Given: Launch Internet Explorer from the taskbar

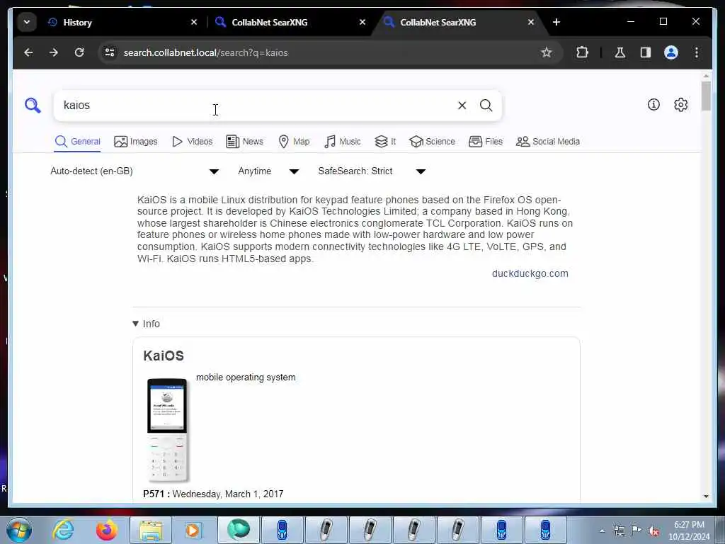Looking at the screenshot, I should pos(62,530).
